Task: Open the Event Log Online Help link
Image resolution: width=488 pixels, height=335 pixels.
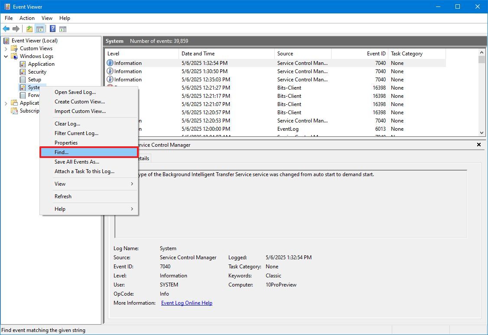Action: click(186, 303)
